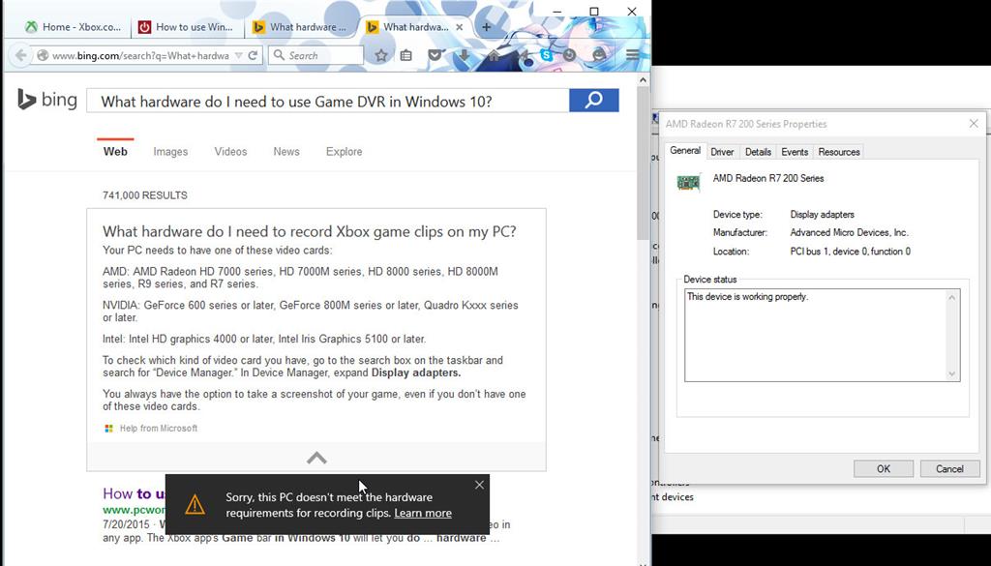Screen dimensions: 991x566
Task: Switch to Home - Xbox.com tab
Action: pyautogui.click(x=73, y=27)
